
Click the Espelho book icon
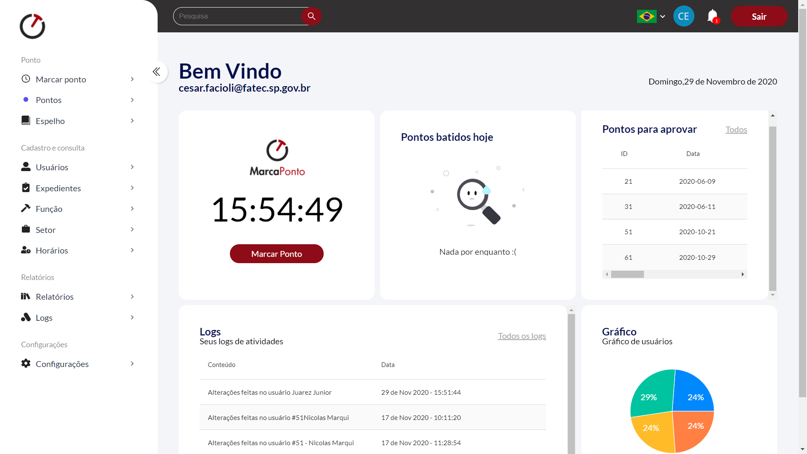tap(26, 121)
